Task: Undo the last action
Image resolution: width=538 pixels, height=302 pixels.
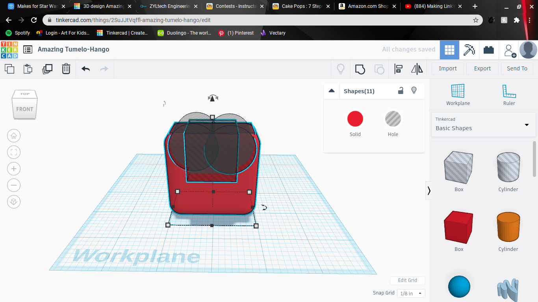Action: tap(85, 69)
